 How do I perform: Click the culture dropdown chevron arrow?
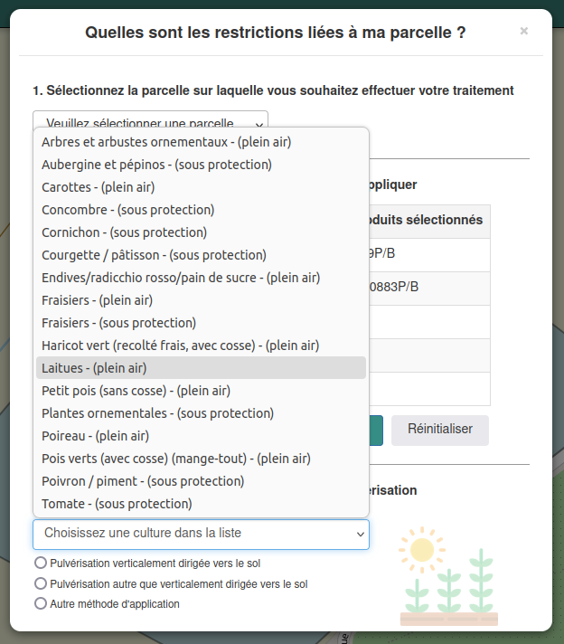pos(360,535)
